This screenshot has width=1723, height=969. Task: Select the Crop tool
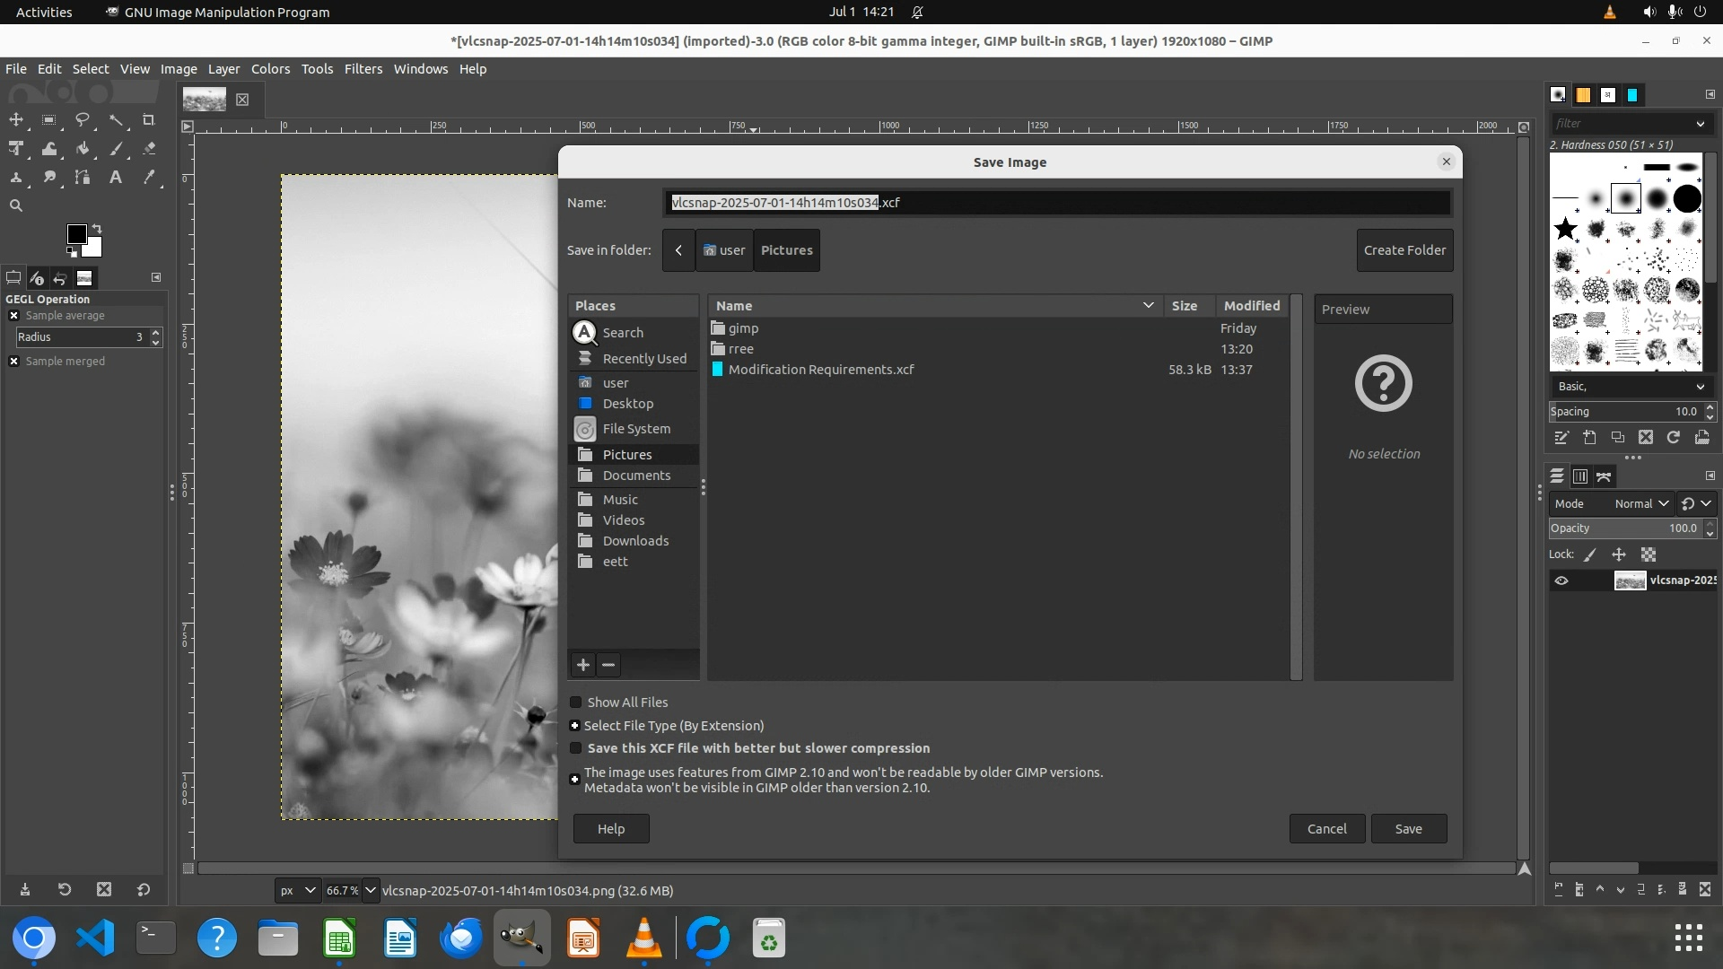point(149,119)
